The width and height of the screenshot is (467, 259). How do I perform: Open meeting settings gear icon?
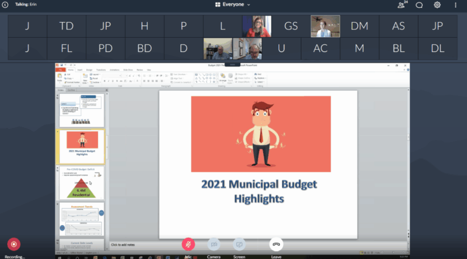tap(437, 5)
